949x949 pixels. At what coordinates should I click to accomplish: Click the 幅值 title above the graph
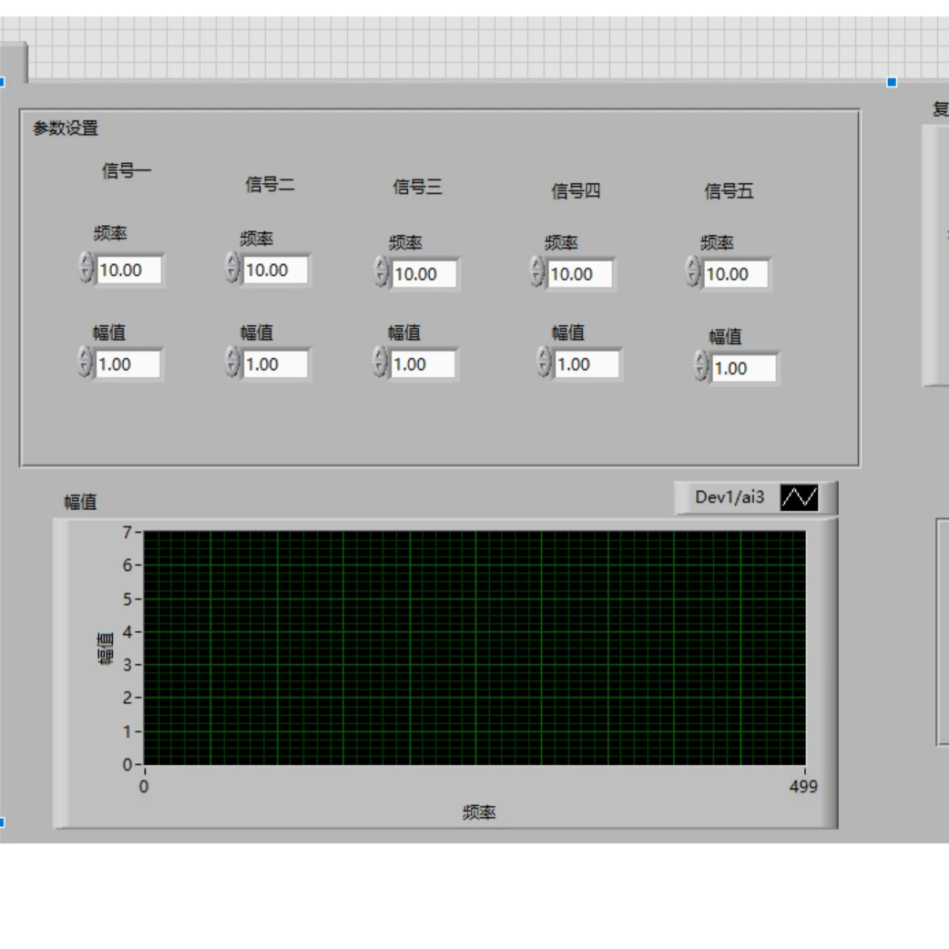[80, 502]
